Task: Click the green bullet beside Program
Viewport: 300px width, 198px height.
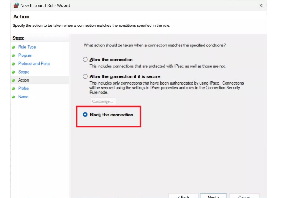Action: click(x=13, y=56)
